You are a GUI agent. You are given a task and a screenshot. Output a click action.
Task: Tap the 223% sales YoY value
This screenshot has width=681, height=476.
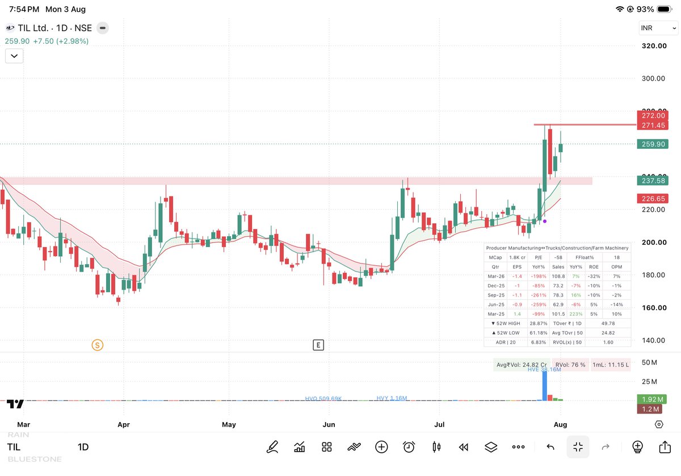coord(577,314)
